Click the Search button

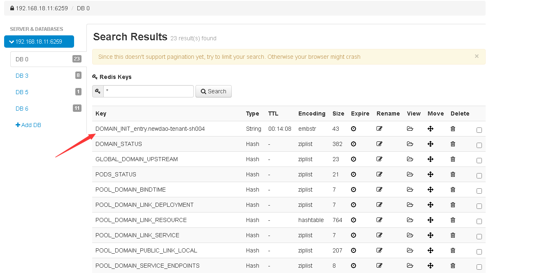[214, 91]
